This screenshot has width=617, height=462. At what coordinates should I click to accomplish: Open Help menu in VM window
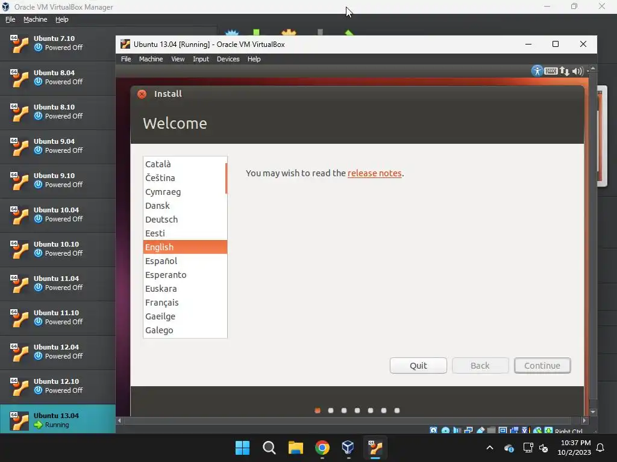click(x=254, y=59)
